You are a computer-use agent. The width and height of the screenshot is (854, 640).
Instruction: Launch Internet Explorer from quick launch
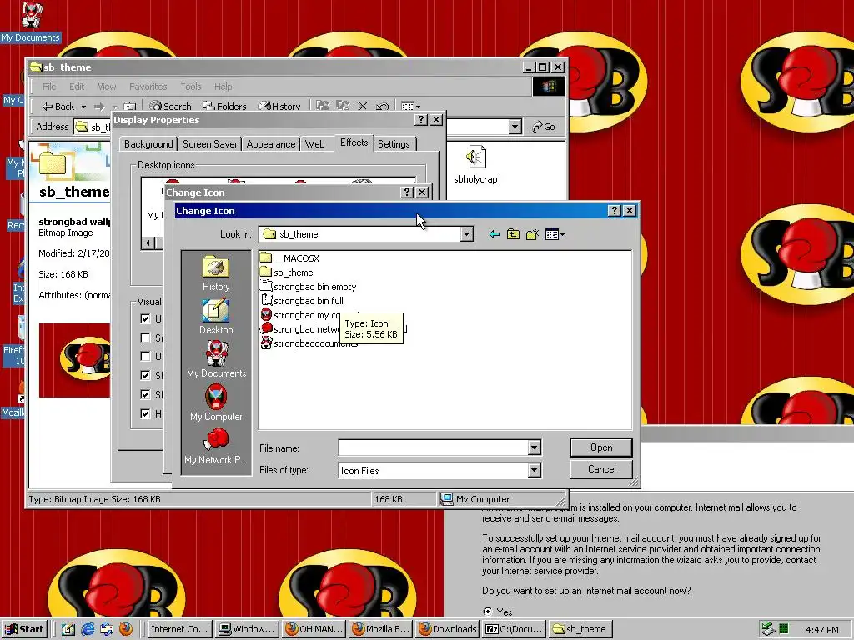87,629
